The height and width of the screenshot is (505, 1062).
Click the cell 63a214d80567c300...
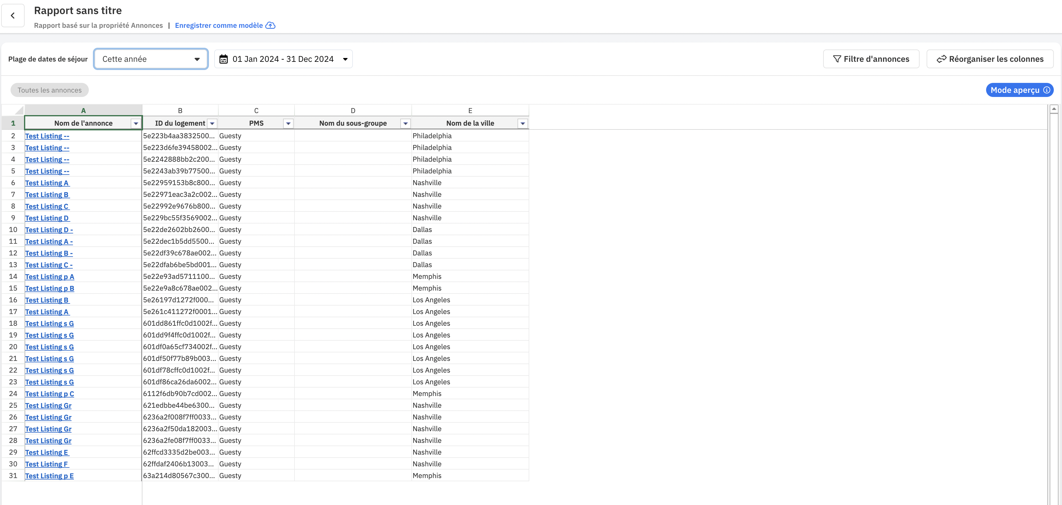click(x=180, y=476)
